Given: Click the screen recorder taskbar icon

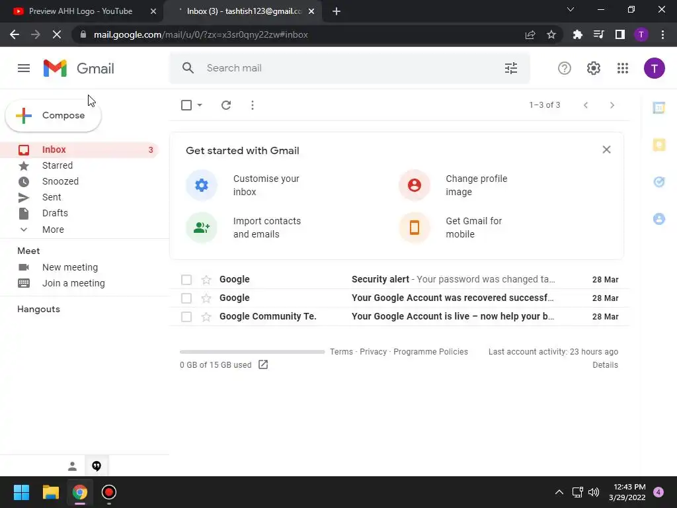Looking at the screenshot, I should click(x=109, y=492).
